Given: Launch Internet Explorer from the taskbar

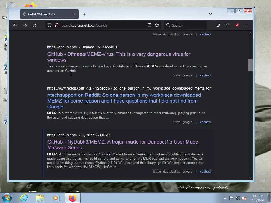Looking at the screenshot, I should 24,198.
